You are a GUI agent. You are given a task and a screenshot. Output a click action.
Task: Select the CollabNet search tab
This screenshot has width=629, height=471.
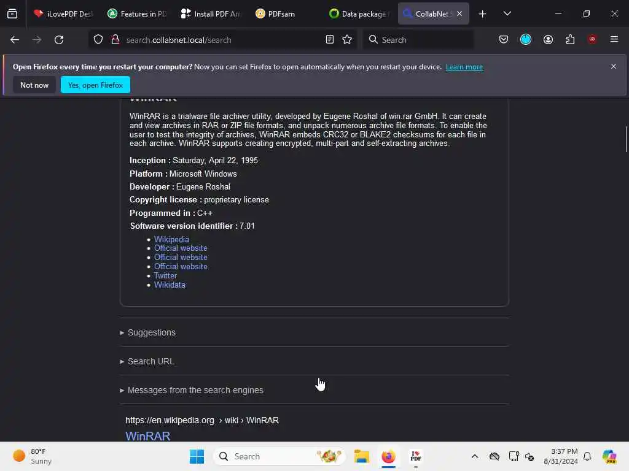pyautogui.click(x=428, y=13)
